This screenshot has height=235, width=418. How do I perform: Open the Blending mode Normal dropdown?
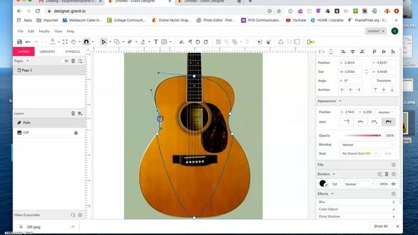367,145
